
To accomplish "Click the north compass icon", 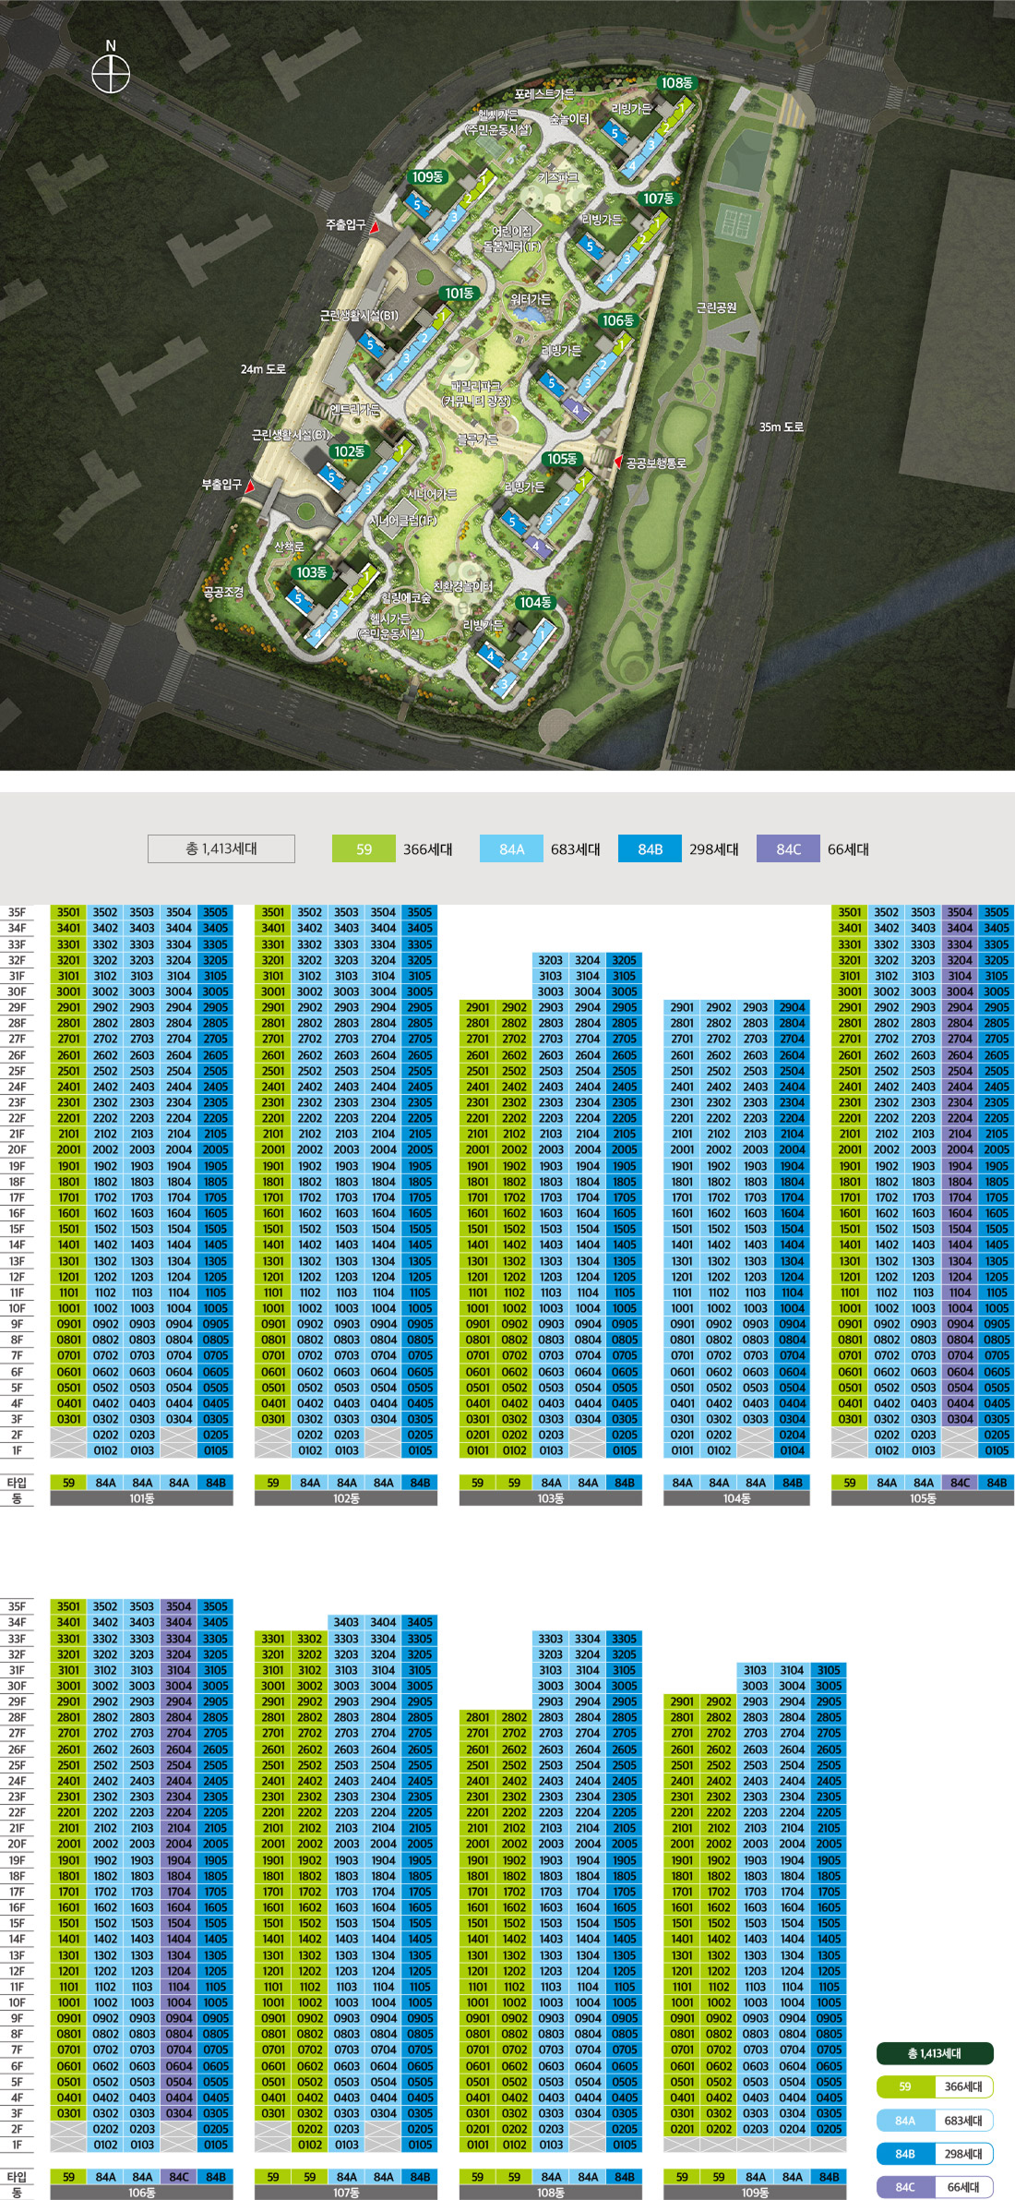I will [111, 75].
